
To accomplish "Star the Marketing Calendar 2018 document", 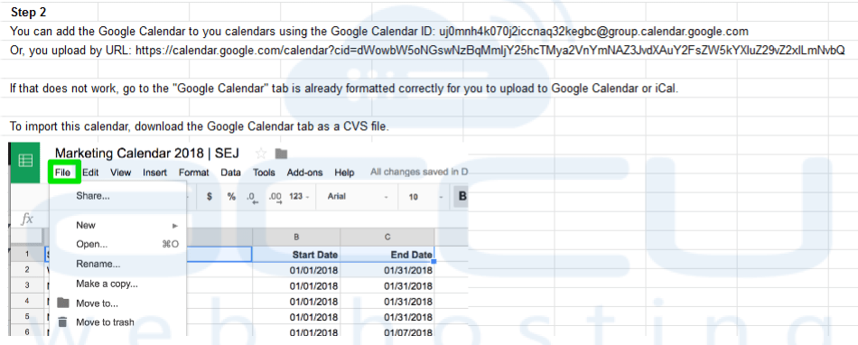I will pyautogui.click(x=262, y=154).
